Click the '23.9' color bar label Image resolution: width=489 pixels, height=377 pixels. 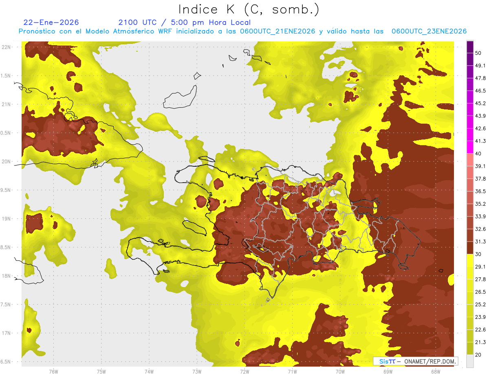(x=480, y=317)
